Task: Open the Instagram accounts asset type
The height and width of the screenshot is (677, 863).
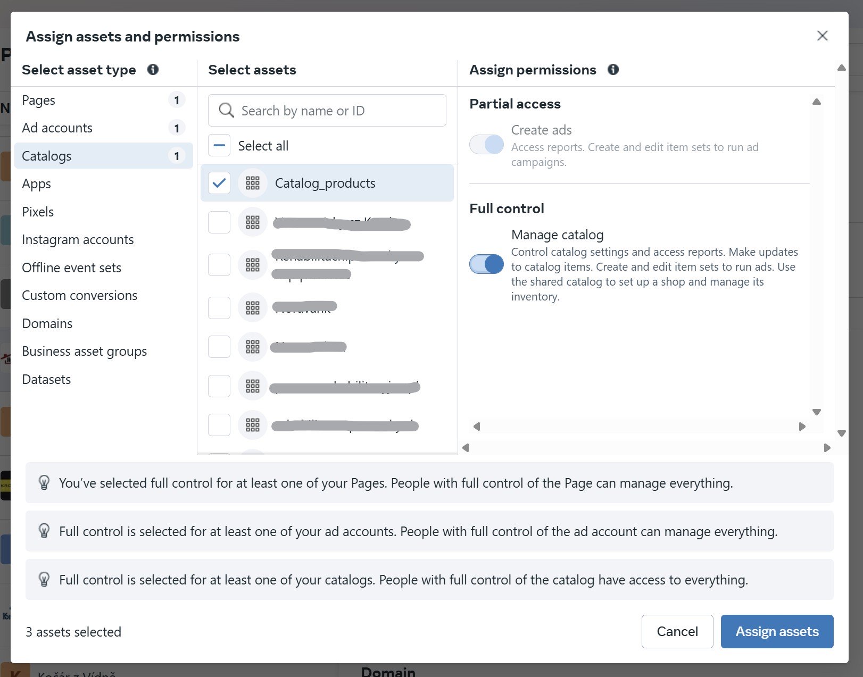Action: coord(78,239)
